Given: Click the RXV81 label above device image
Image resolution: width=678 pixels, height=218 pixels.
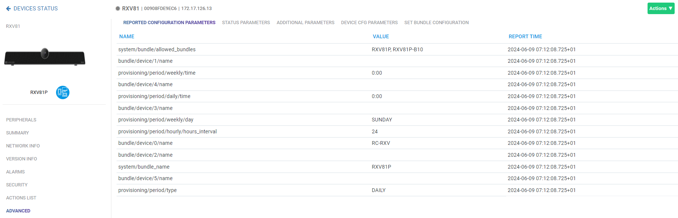Looking at the screenshot, I should [13, 26].
